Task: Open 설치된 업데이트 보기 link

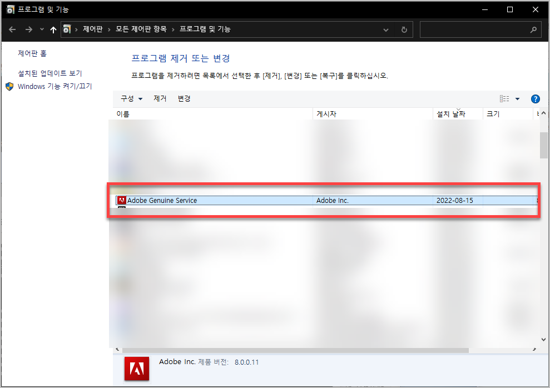Action: pos(50,73)
